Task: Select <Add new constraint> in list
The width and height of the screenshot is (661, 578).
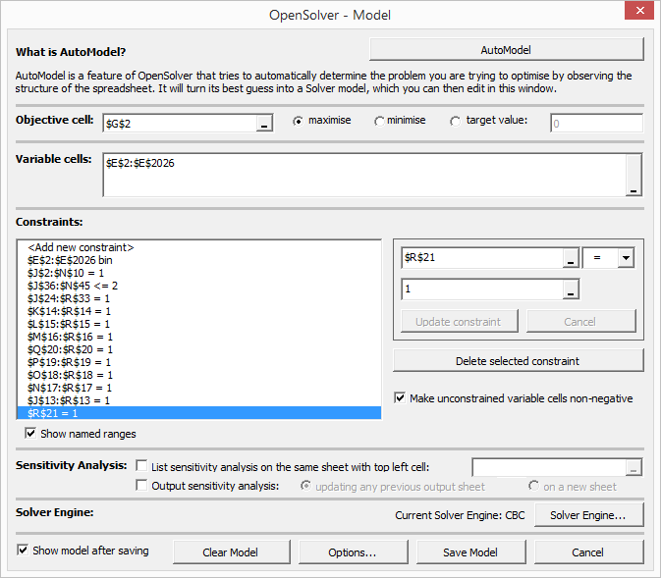Action: coord(199,247)
